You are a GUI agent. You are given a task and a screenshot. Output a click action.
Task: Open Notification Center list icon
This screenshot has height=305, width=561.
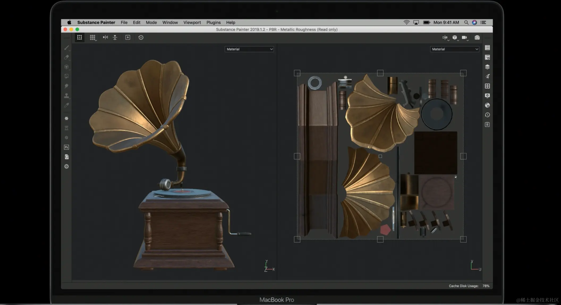(x=483, y=23)
